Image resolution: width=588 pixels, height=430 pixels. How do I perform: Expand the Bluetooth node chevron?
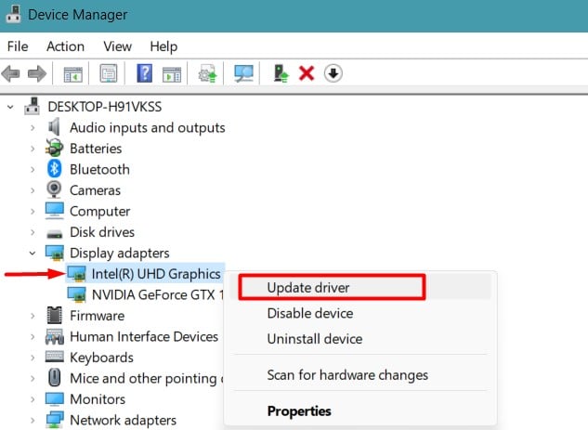click(x=33, y=170)
